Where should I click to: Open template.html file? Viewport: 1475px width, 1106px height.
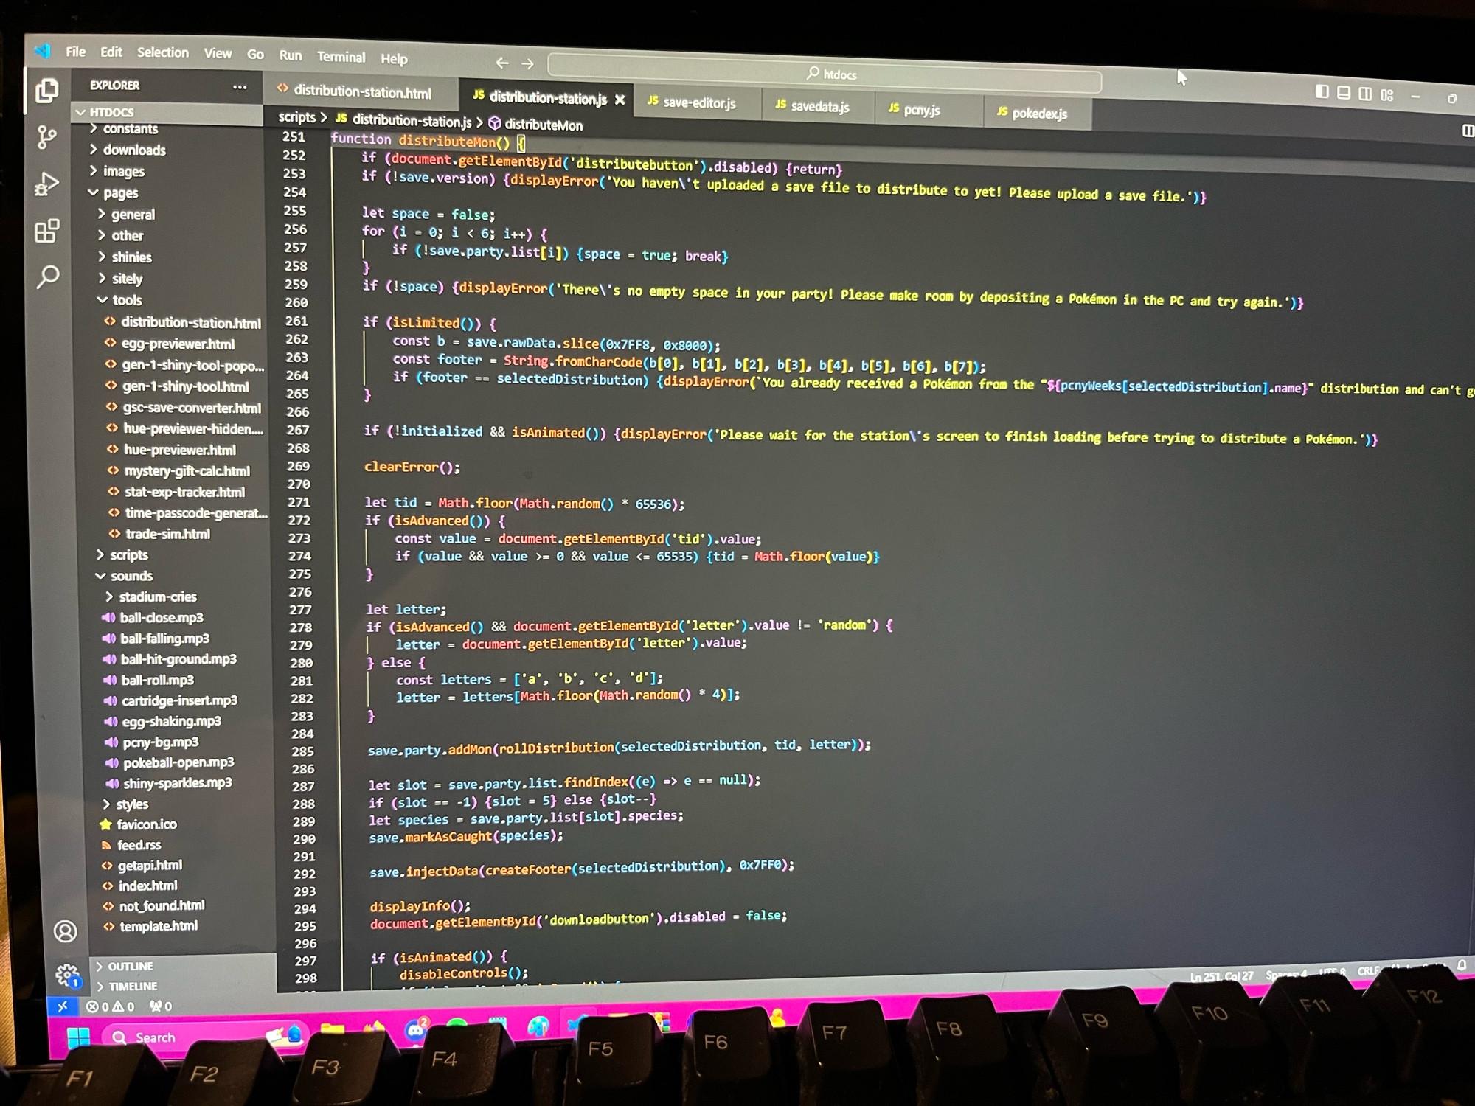click(x=150, y=926)
